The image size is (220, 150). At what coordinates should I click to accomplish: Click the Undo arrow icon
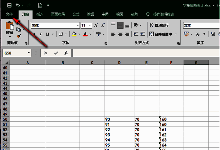(x=18, y=5)
